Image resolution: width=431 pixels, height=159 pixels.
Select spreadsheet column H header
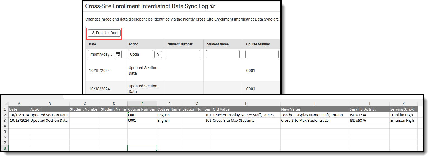click(246, 104)
